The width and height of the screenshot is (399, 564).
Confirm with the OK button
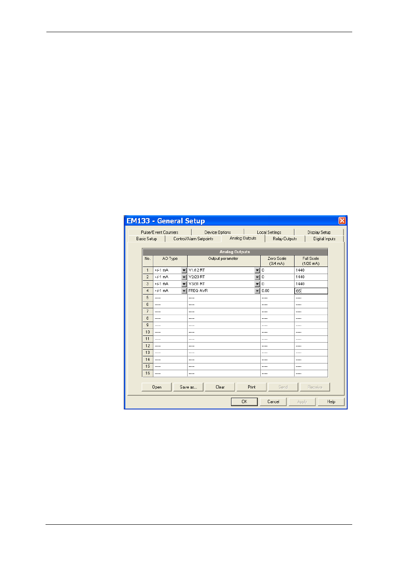[244, 402]
